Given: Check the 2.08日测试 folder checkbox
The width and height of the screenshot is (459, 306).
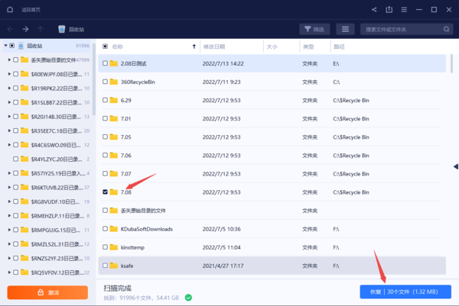Looking at the screenshot, I should click(x=105, y=63).
